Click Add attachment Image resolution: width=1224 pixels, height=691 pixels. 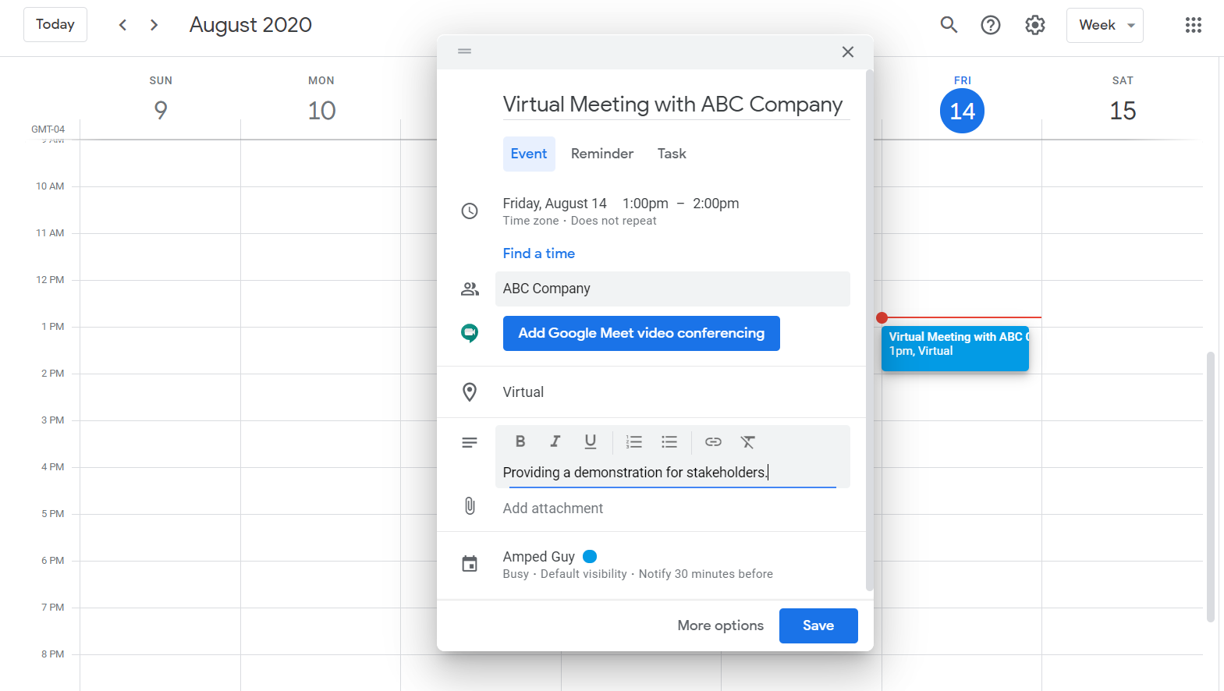(x=553, y=509)
